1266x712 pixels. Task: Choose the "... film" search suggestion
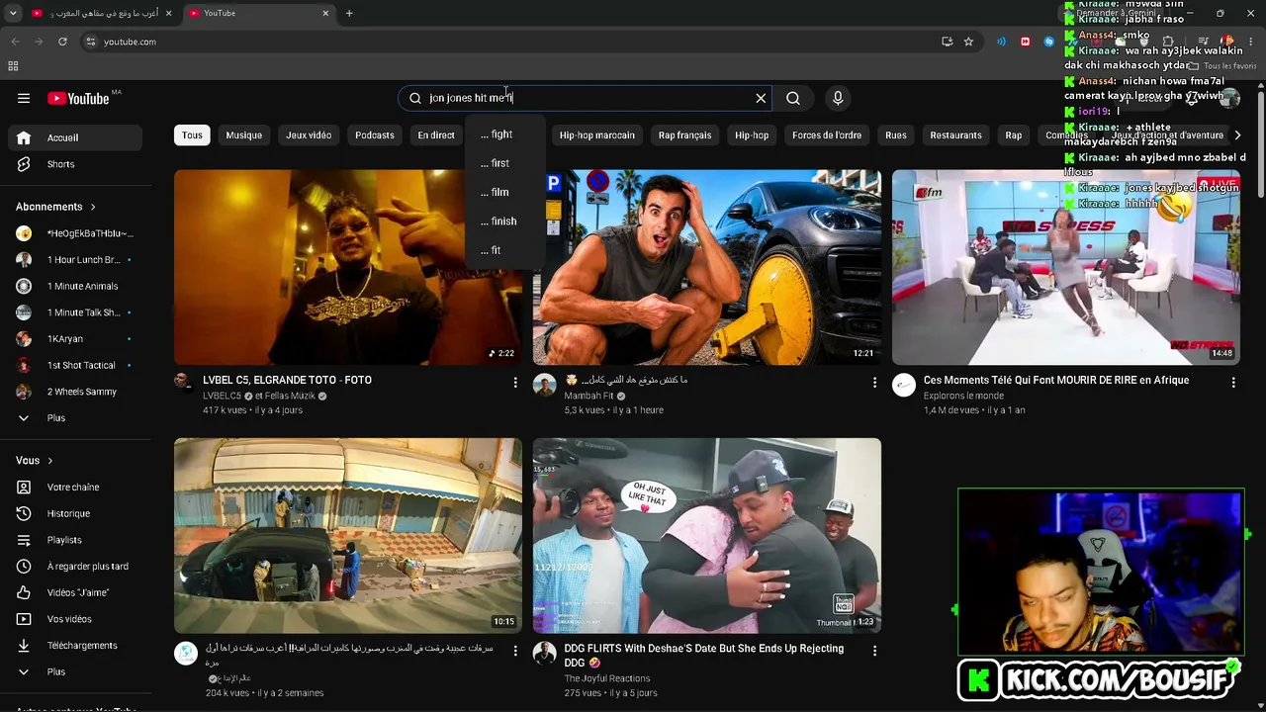[504, 192]
